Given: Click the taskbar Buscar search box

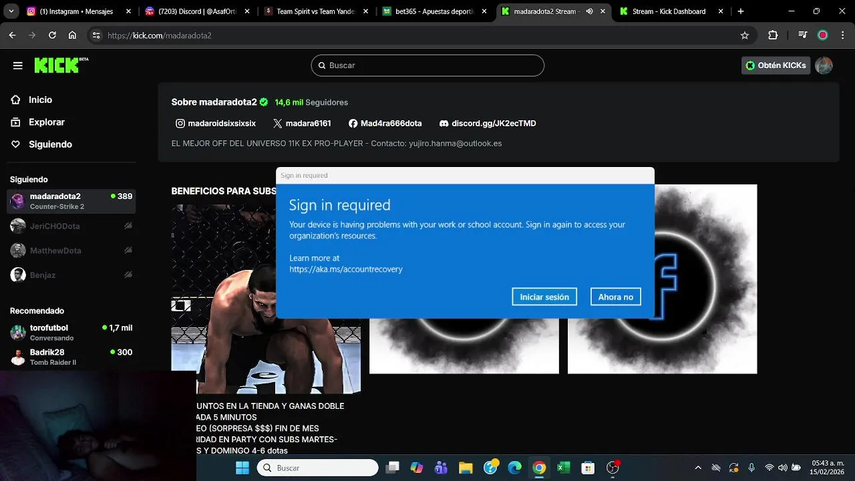Looking at the screenshot, I should (318, 468).
